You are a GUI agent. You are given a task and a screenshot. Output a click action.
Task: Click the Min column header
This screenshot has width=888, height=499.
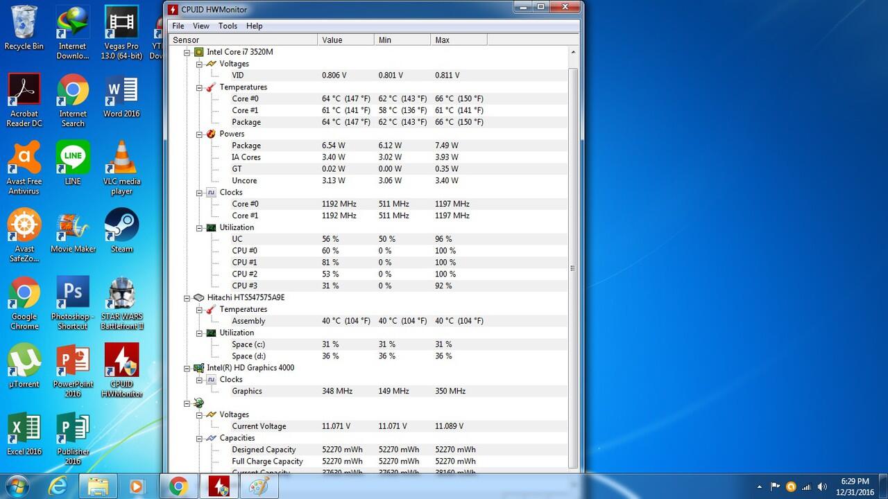[402, 40]
